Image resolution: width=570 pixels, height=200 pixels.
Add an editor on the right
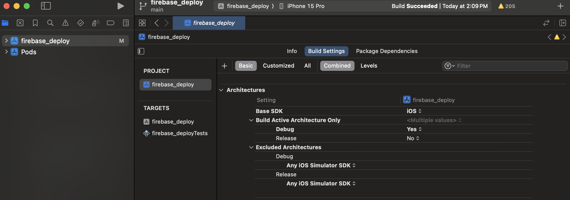(563, 23)
